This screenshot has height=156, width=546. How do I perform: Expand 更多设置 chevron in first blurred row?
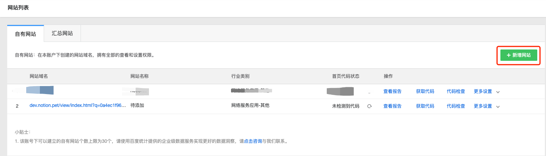click(x=498, y=92)
